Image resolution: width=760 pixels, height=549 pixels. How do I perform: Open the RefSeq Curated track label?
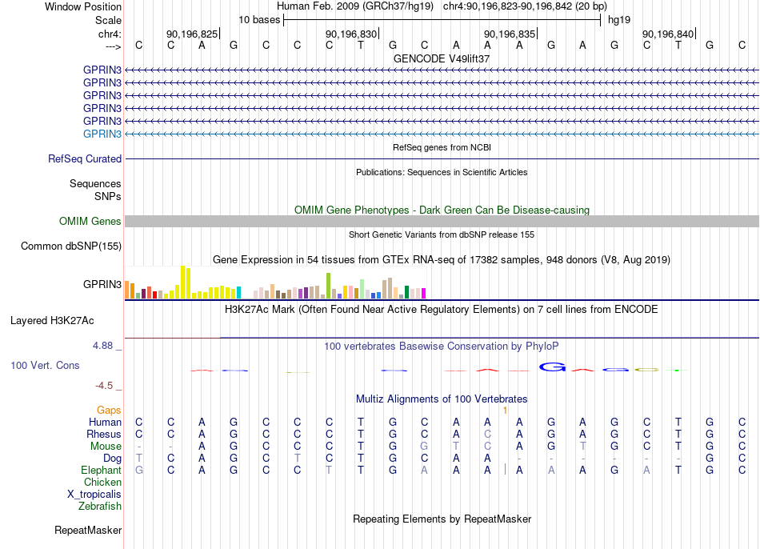85,158
